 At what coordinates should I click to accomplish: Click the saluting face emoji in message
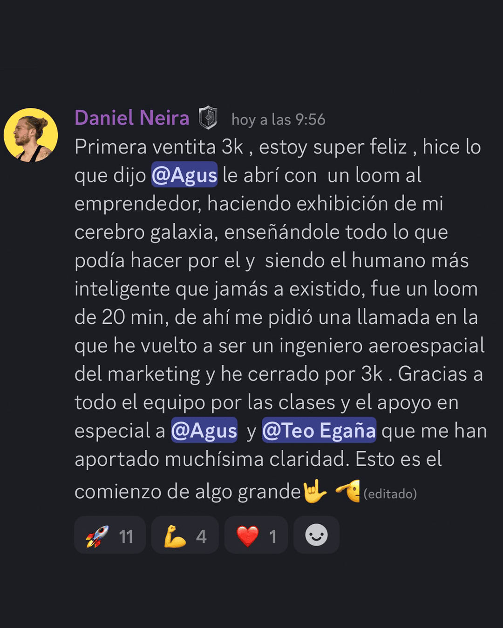(348, 491)
